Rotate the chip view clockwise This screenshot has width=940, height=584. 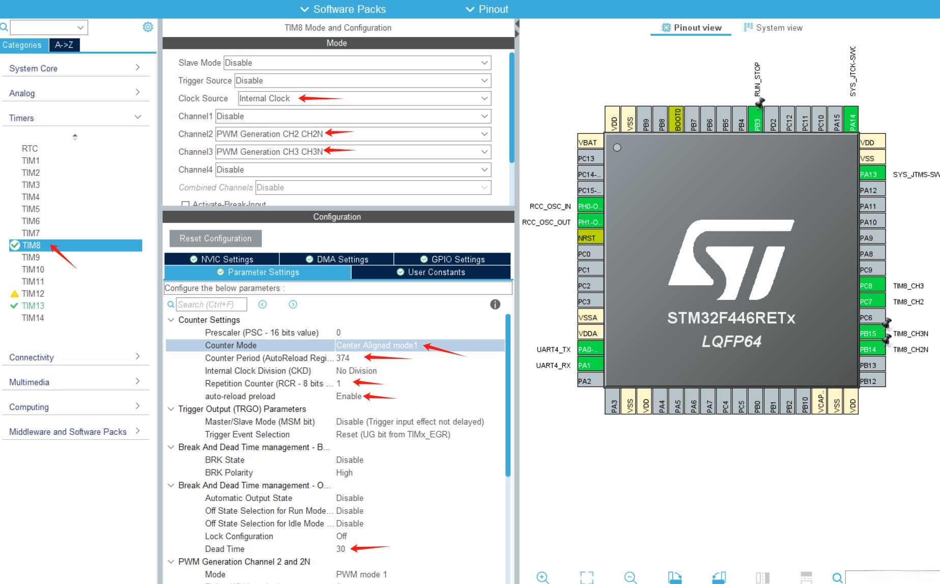pos(674,577)
